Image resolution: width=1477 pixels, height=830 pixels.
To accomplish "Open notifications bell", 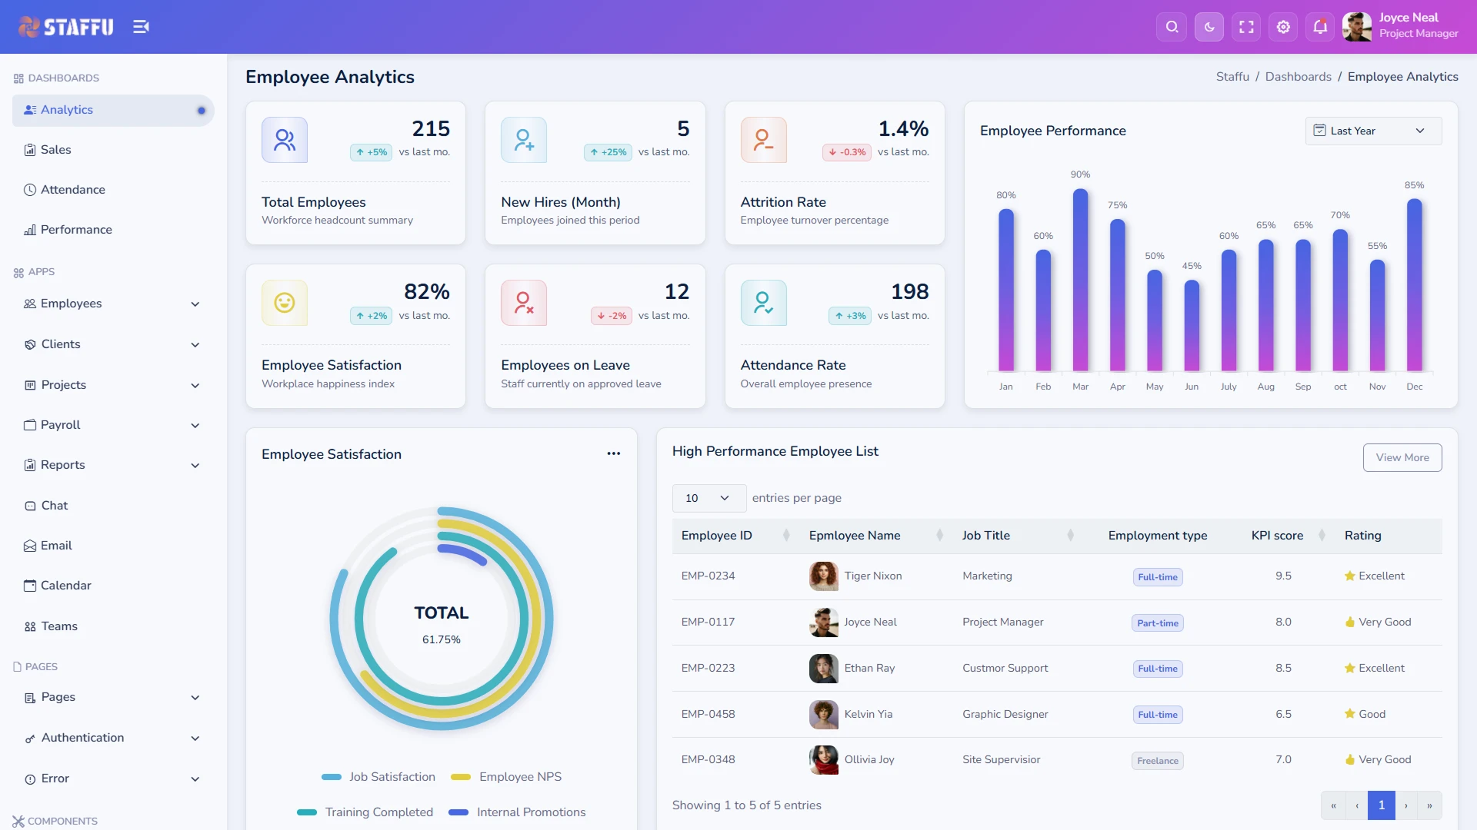I will point(1320,27).
